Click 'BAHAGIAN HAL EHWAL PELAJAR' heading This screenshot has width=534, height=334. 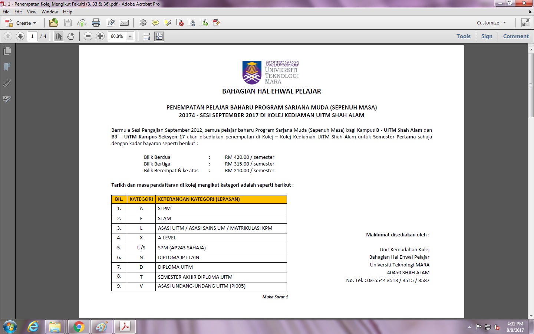click(271, 91)
